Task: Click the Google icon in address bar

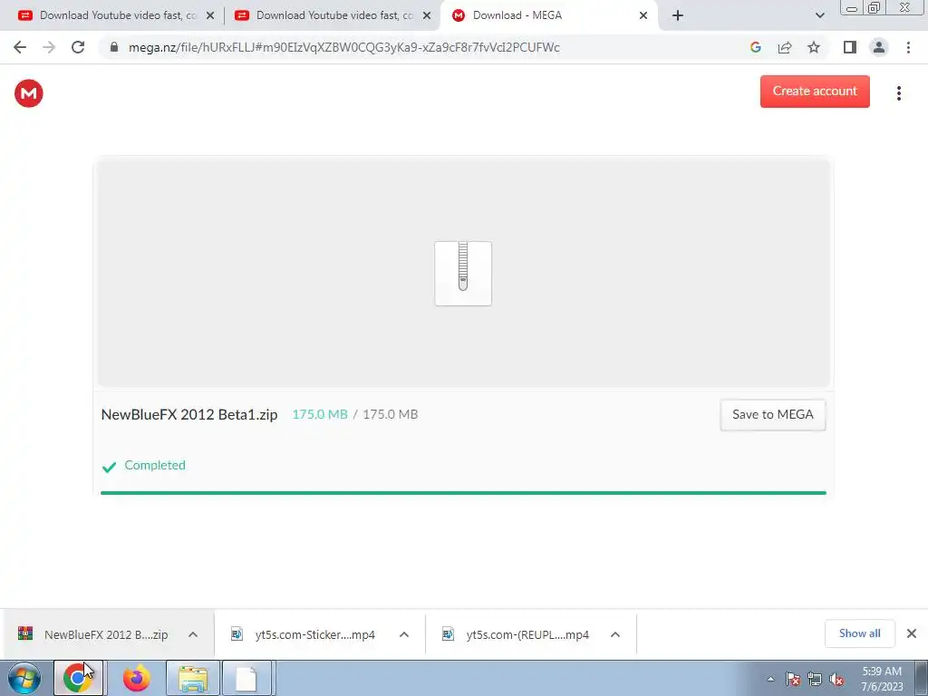Action: pyautogui.click(x=755, y=47)
